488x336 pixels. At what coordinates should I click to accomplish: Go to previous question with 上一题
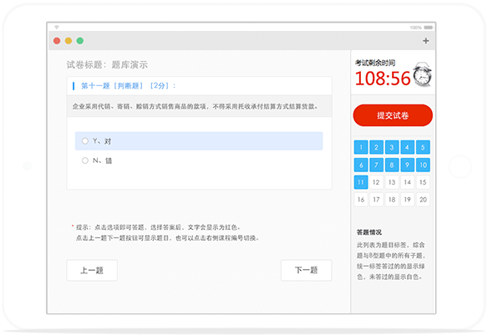tap(92, 270)
